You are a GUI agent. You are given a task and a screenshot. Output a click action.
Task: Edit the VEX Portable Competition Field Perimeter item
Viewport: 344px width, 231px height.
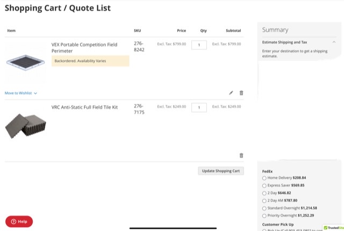click(x=231, y=93)
